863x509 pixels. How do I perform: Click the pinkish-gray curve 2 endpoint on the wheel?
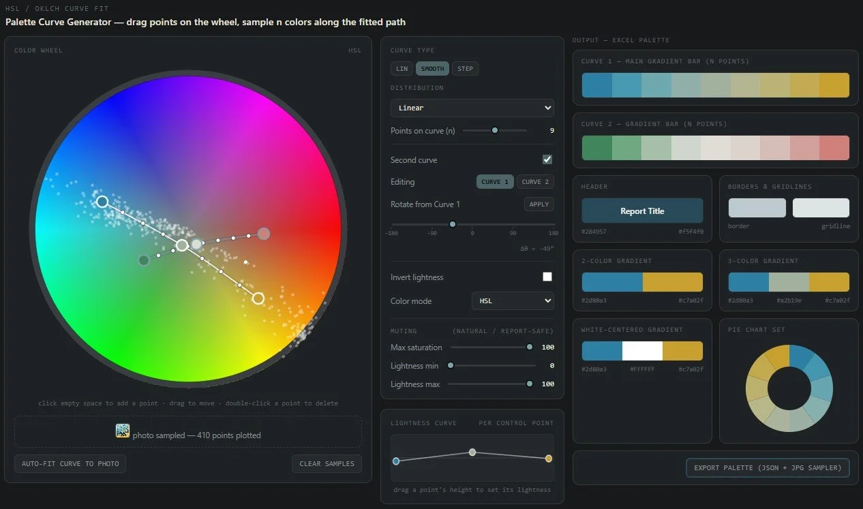point(264,234)
